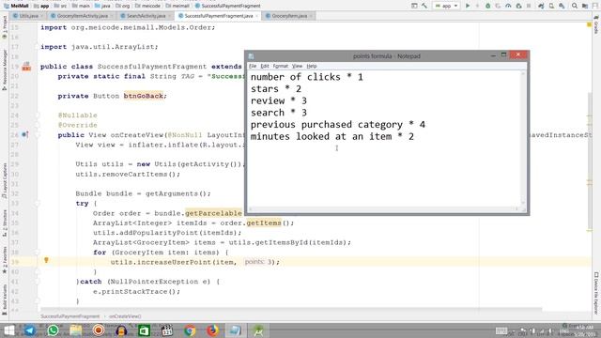Click the editor horizontal scrollbar
The height and width of the screenshot is (338, 601).
tap(291, 309)
